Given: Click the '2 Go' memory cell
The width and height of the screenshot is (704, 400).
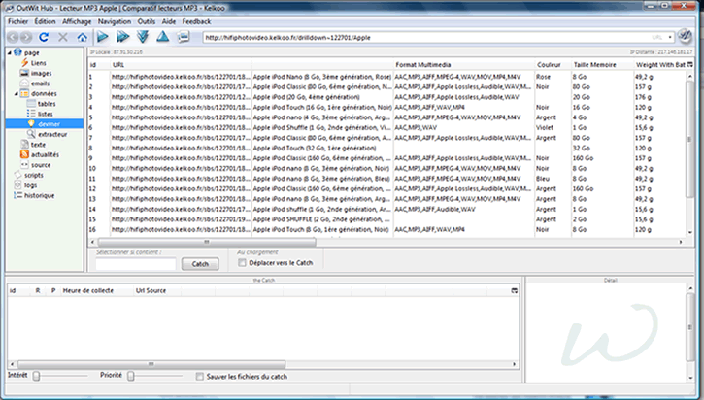Looking at the screenshot, I should [x=579, y=219].
